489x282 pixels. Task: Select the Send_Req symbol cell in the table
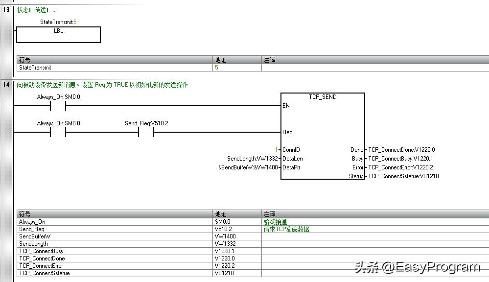(115, 229)
